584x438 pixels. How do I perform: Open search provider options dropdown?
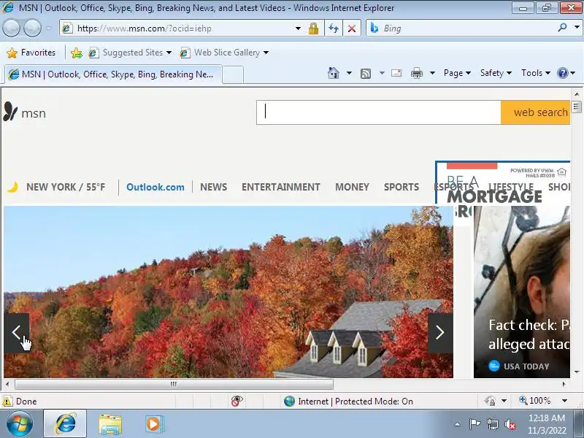point(577,27)
